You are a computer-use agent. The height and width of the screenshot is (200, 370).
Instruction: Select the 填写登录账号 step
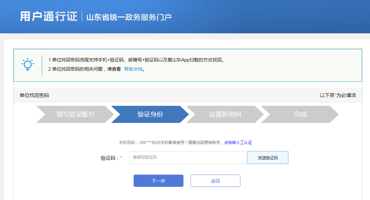point(75,114)
